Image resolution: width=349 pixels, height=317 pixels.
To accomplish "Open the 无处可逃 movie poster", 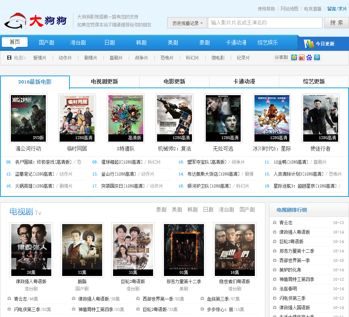I will pos(223,118).
